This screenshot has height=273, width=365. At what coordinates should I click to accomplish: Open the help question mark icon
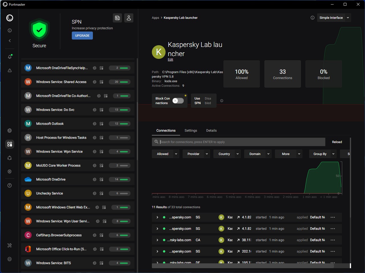10,185
